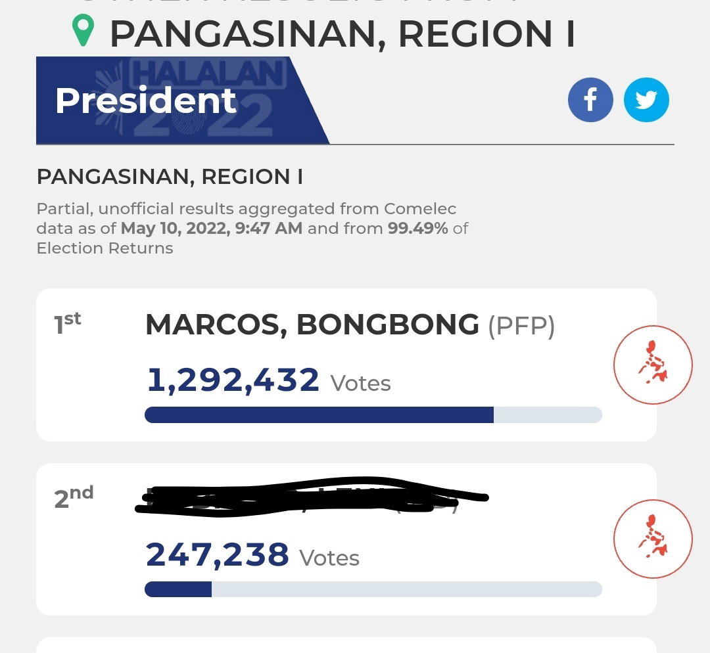The width and height of the screenshot is (710, 653).
Task: Click the partial unofficial results notice text
Action: pos(252,229)
